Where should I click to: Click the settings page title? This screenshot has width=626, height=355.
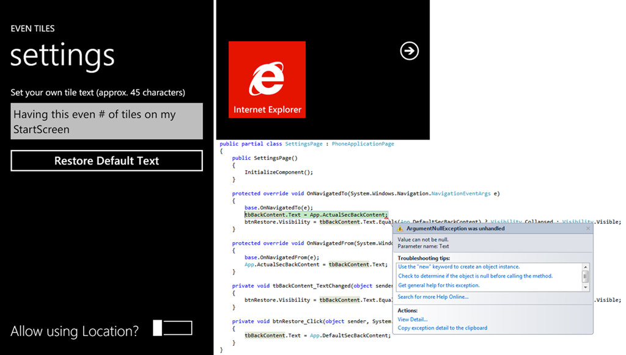tap(62, 56)
